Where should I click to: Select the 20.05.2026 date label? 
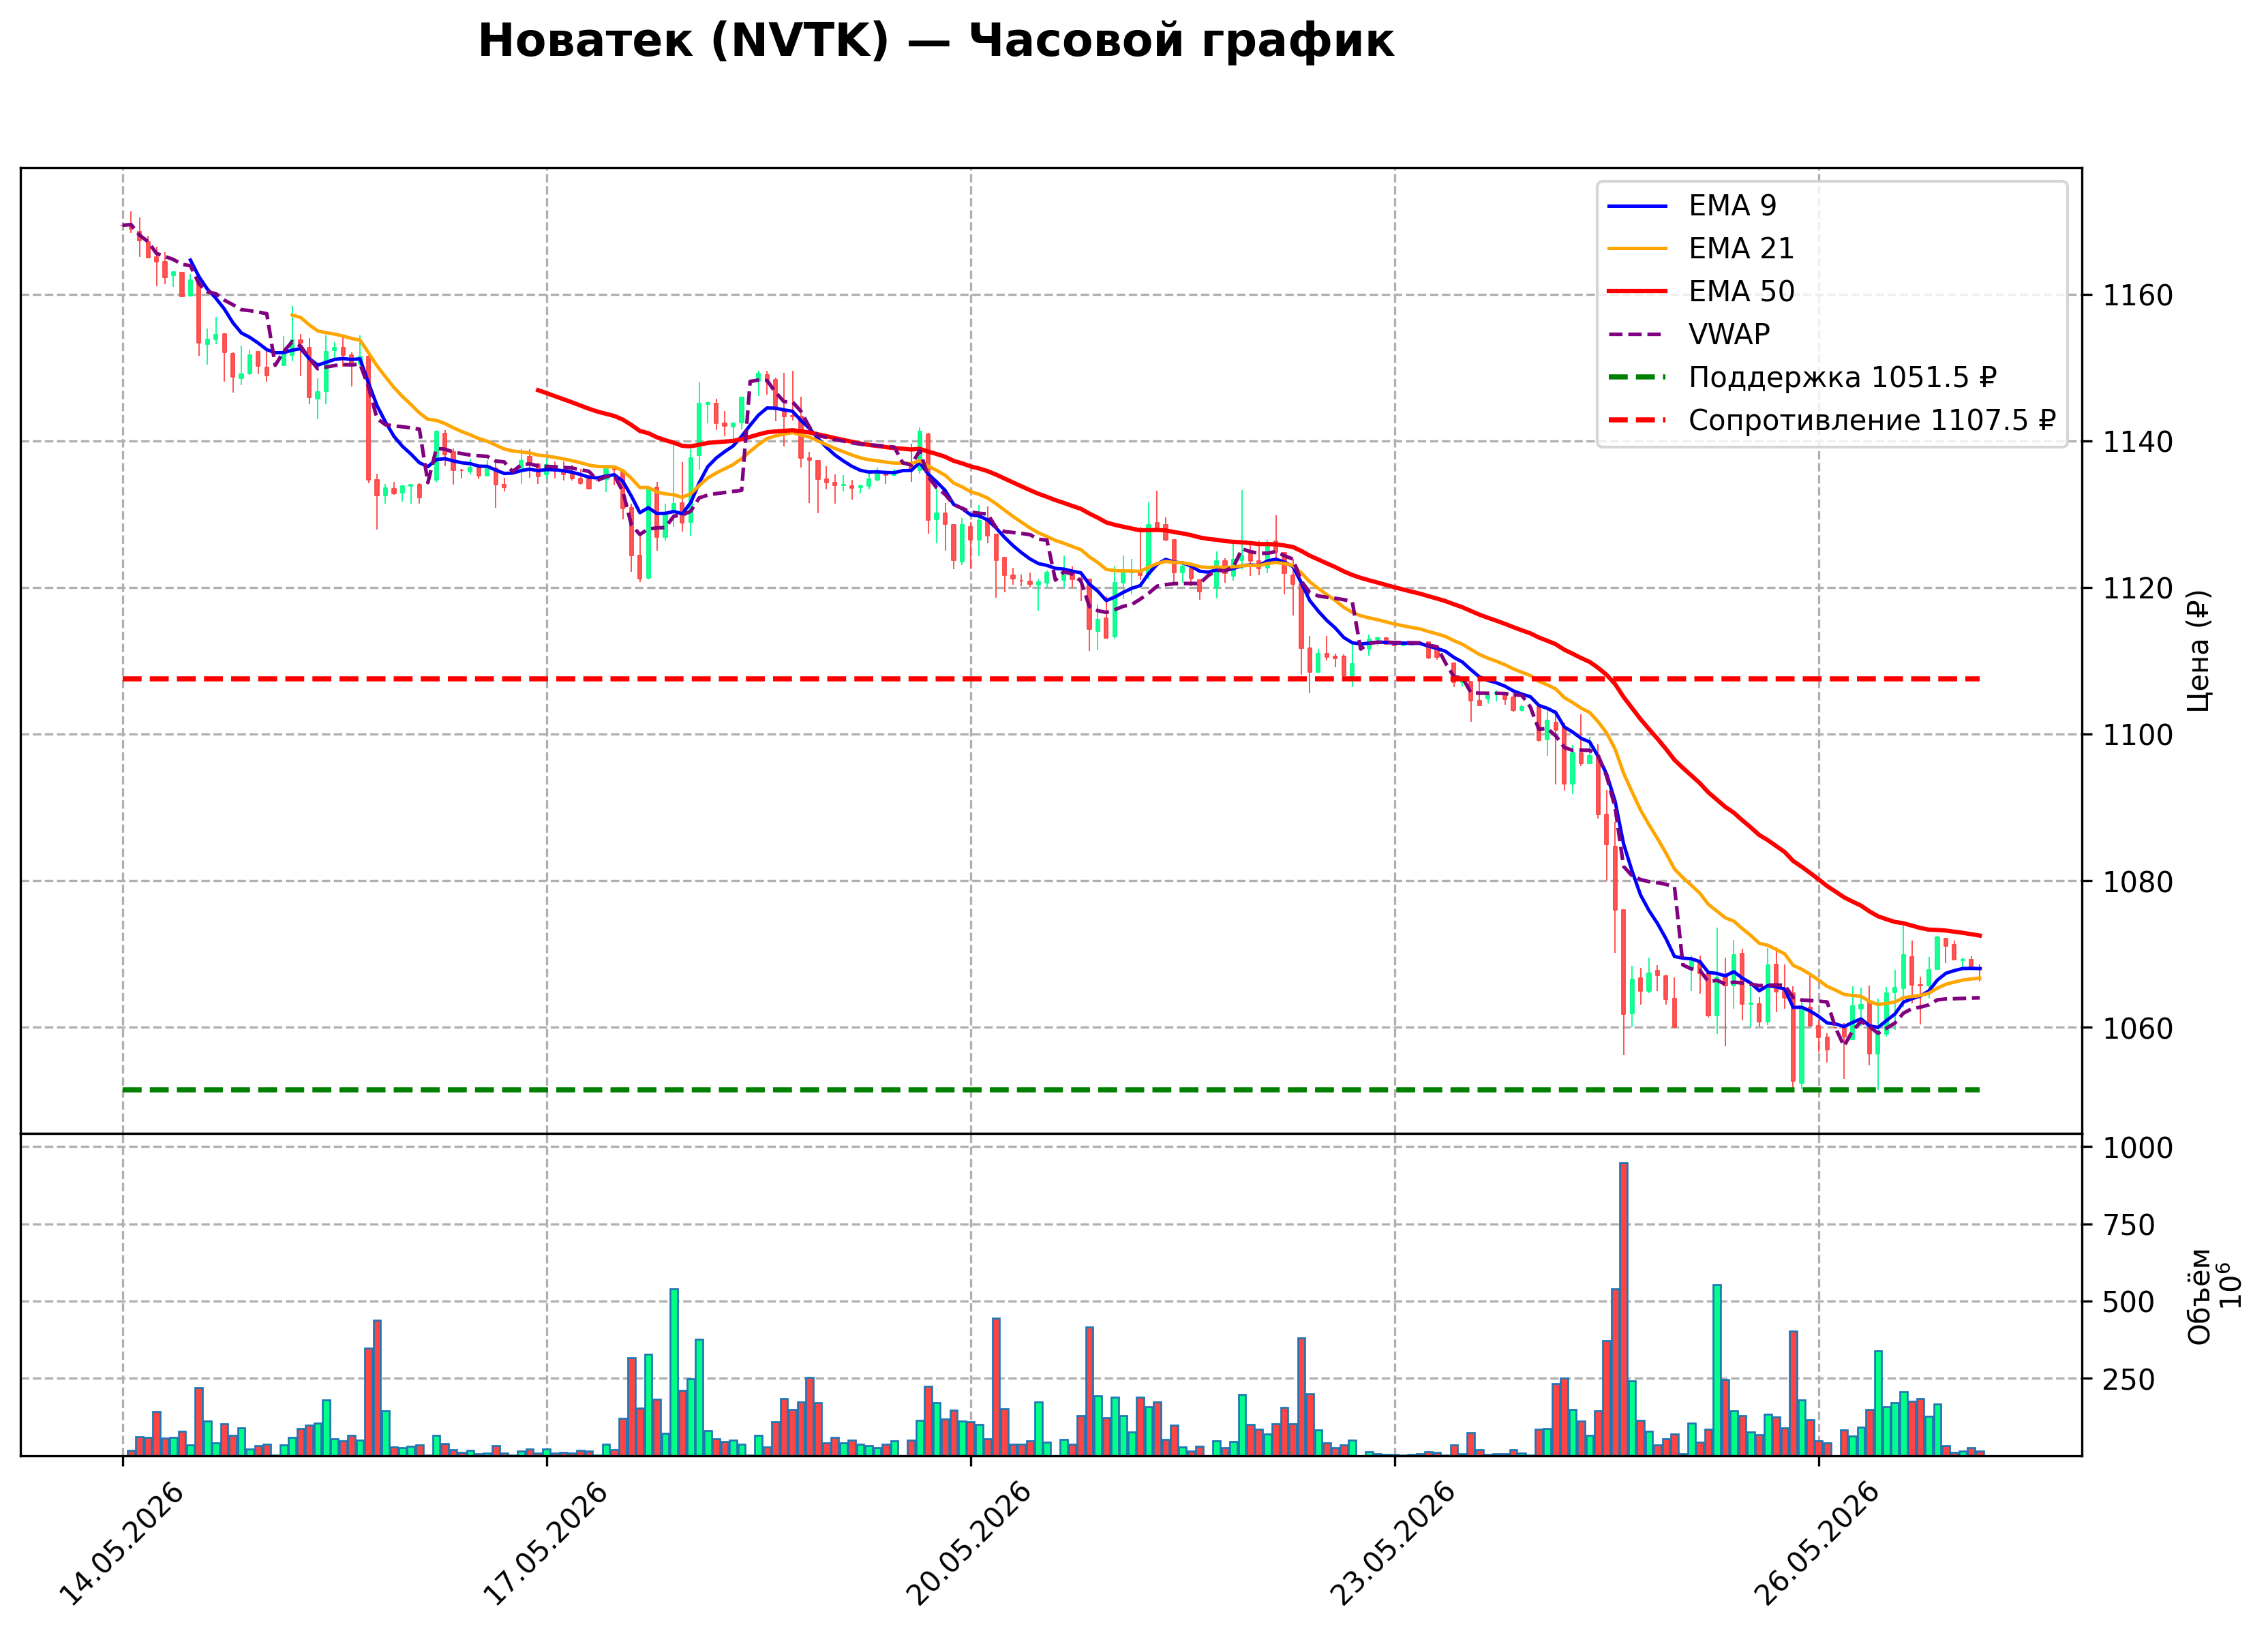970,1544
